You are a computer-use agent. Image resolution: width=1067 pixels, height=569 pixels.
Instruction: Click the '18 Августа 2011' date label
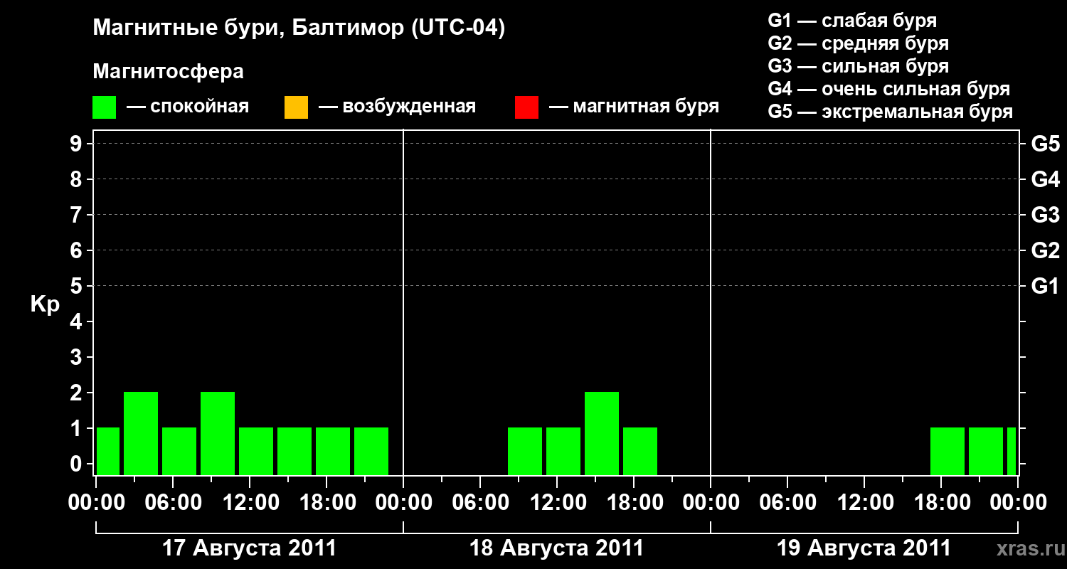(556, 548)
